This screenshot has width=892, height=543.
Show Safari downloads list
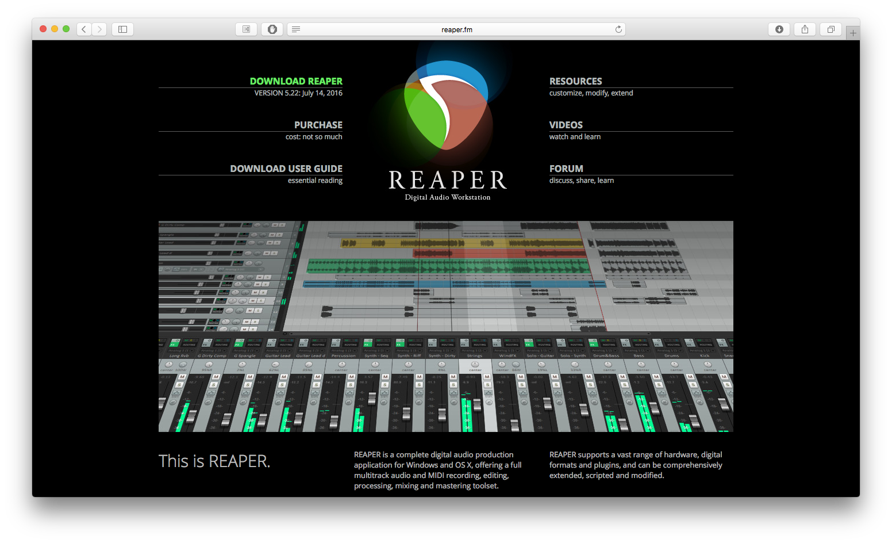pyautogui.click(x=779, y=29)
